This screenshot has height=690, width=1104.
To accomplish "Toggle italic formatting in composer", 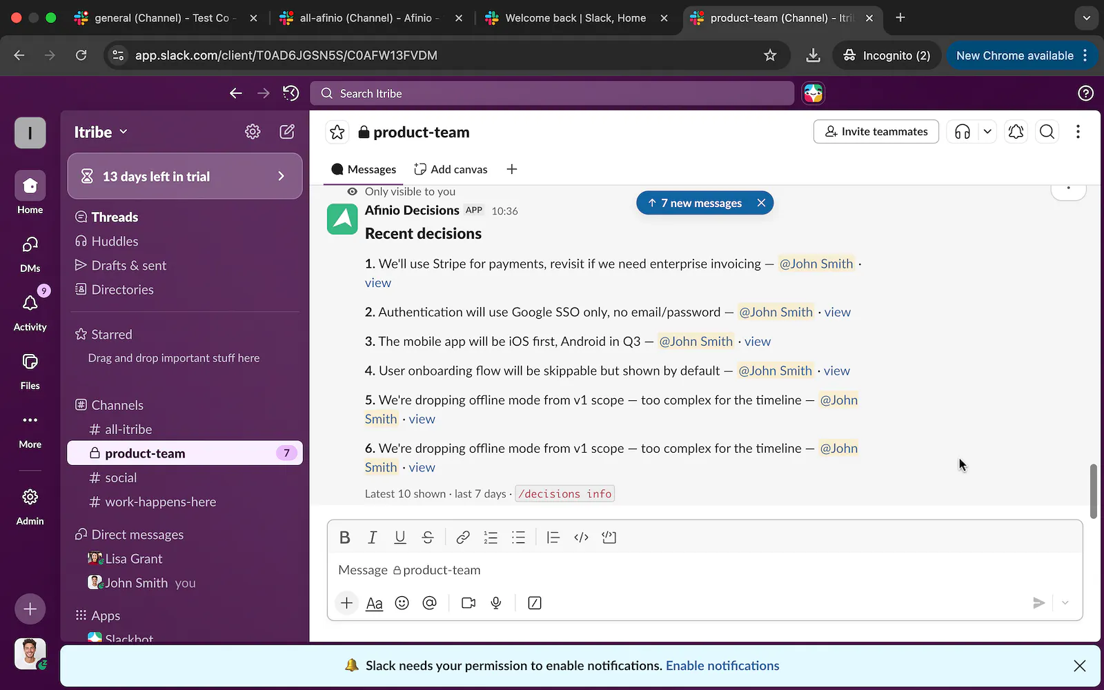I will (373, 538).
